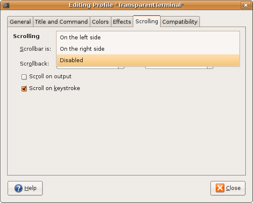
Task: Click the Close button text
Action: (x=233, y=188)
